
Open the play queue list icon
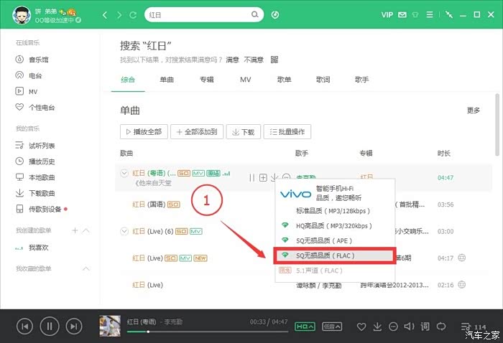pos(466,327)
